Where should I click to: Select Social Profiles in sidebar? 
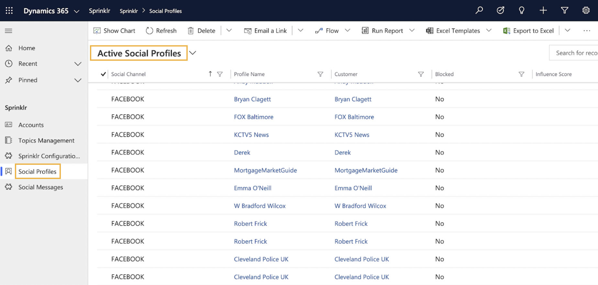[x=38, y=172]
